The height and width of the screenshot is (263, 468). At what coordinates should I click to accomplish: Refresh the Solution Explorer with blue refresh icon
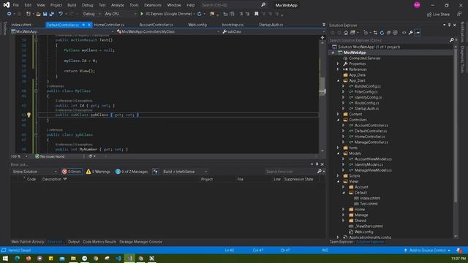tap(382, 33)
